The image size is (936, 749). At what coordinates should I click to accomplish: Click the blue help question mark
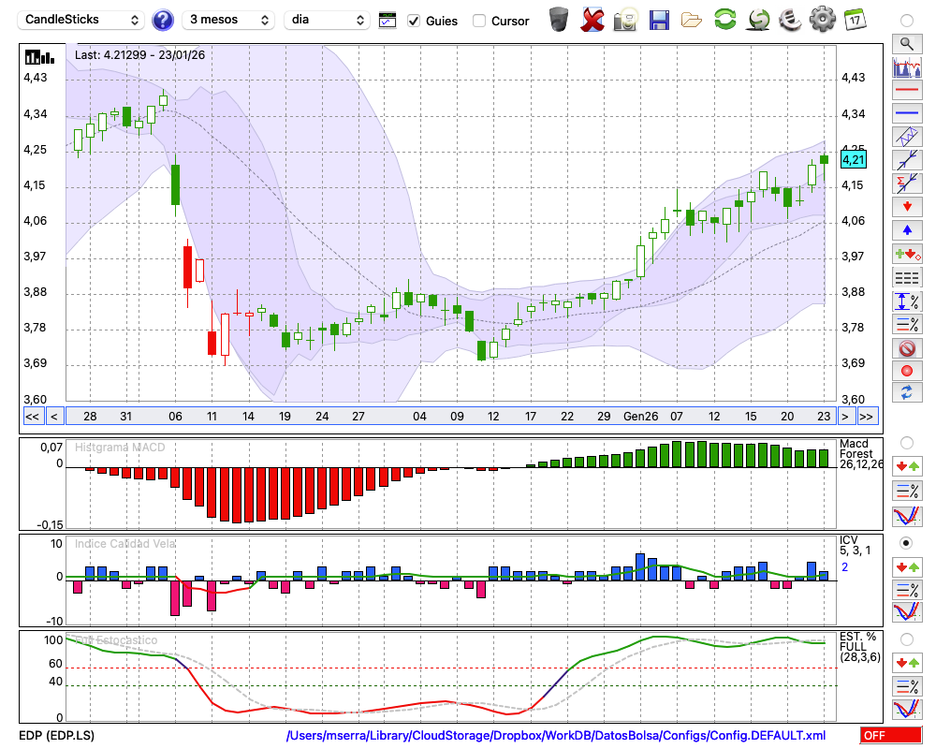pyautogui.click(x=163, y=20)
